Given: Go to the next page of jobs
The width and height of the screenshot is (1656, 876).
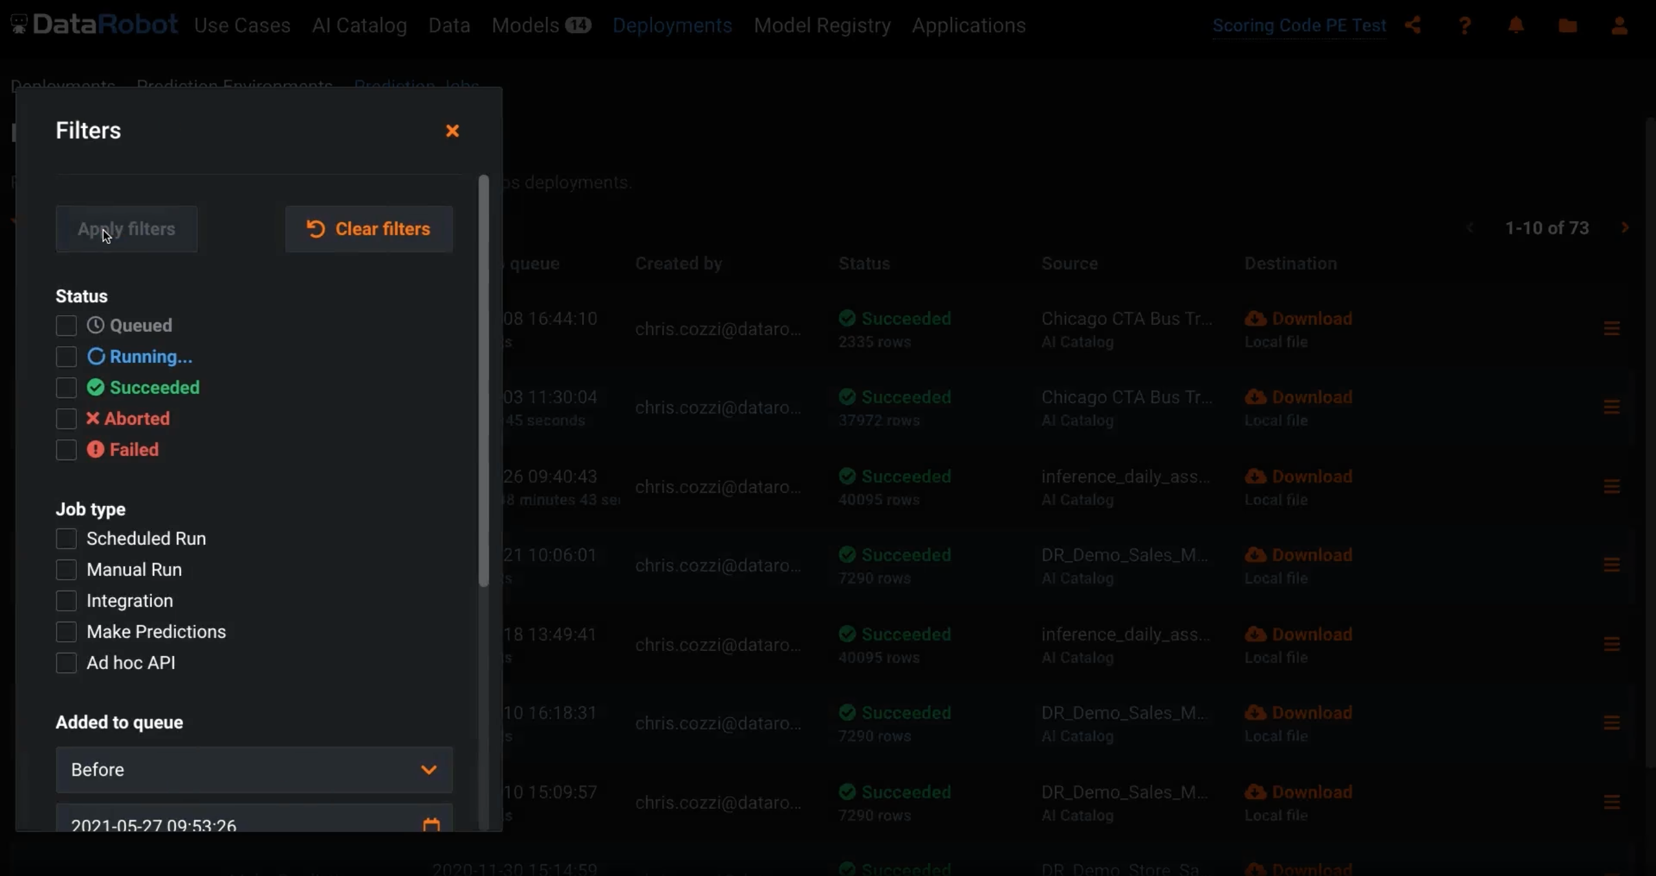Looking at the screenshot, I should pyautogui.click(x=1625, y=228).
